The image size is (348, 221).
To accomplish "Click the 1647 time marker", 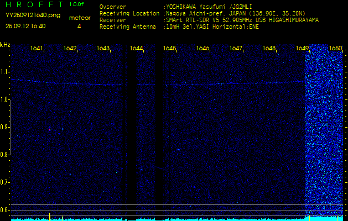I will (x=236, y=49).
